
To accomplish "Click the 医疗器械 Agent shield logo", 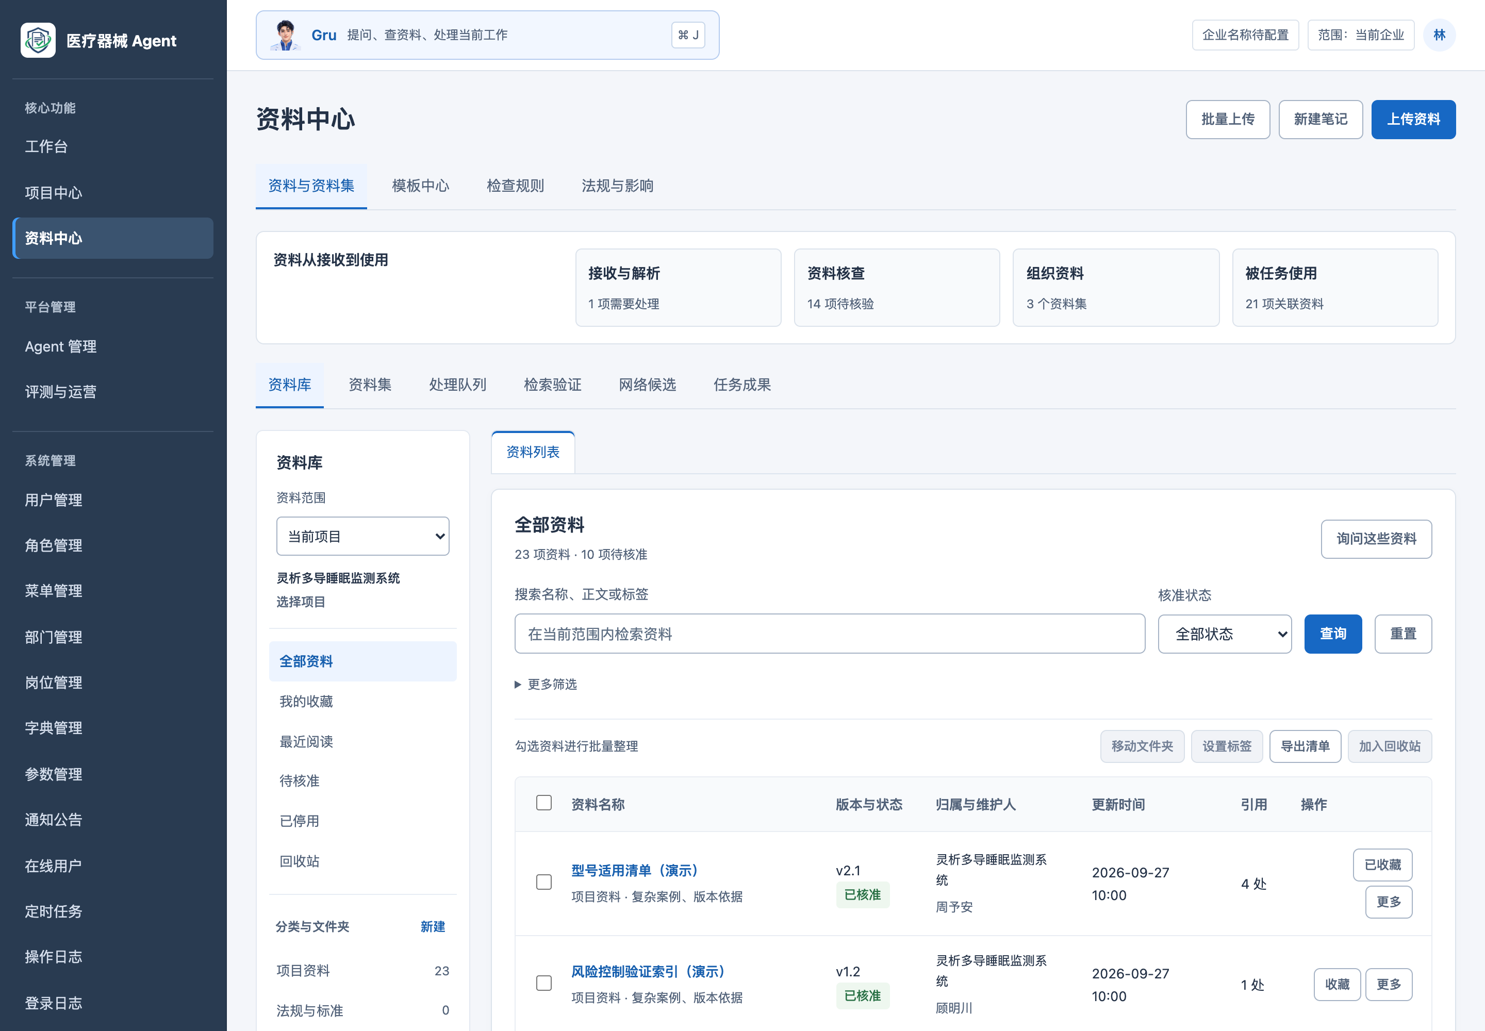I will coord(38,40).
